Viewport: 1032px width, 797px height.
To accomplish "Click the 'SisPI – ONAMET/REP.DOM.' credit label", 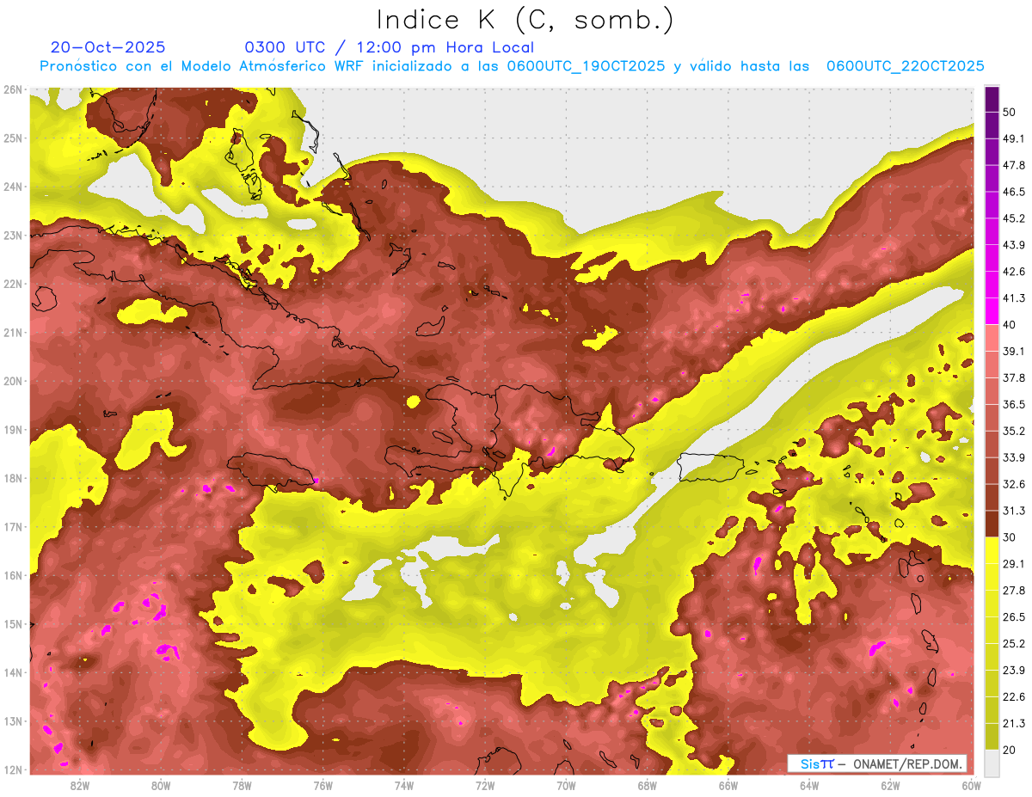I will coord(877,763).
